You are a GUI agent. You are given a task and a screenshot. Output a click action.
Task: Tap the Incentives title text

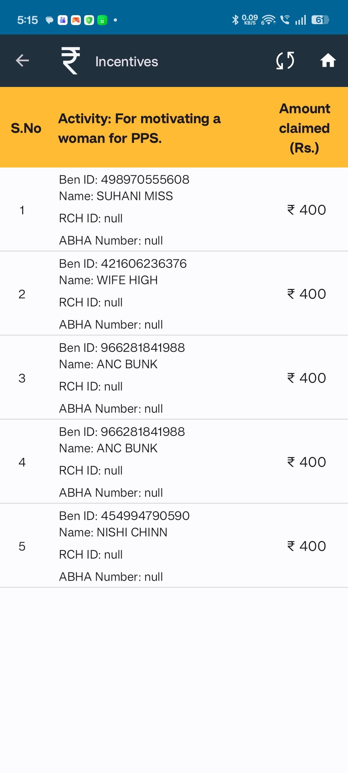point(127,62)
